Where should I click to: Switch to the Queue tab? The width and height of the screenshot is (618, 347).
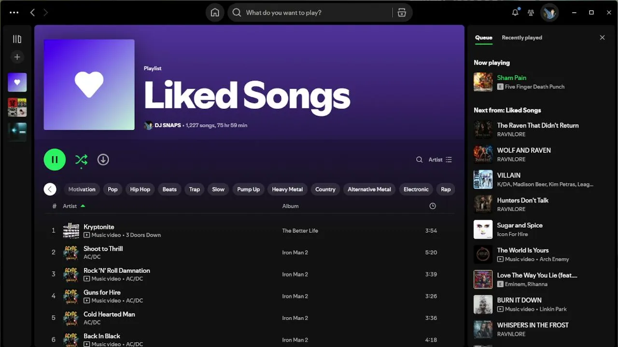tap(483, 38)
